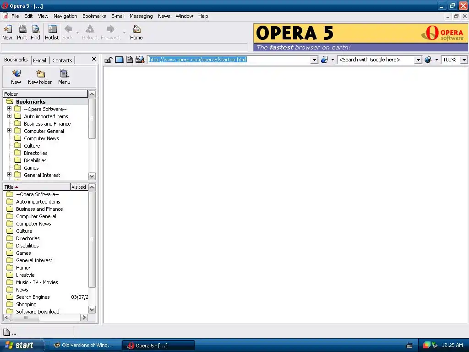Open the 100% zoom dropdown

464,60
